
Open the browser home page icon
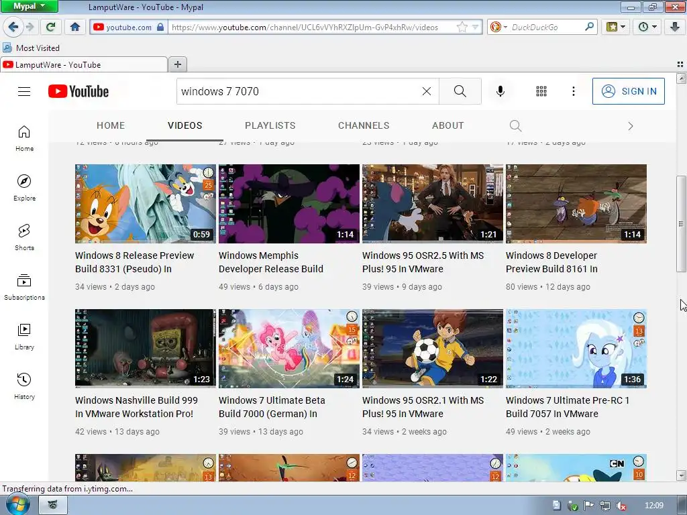[x=75, y=27]
